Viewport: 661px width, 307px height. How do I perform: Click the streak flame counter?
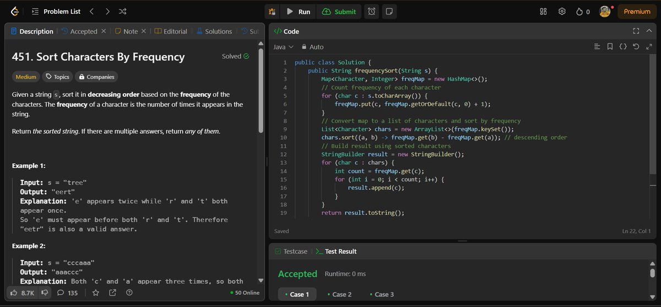(x=583, y=12)
